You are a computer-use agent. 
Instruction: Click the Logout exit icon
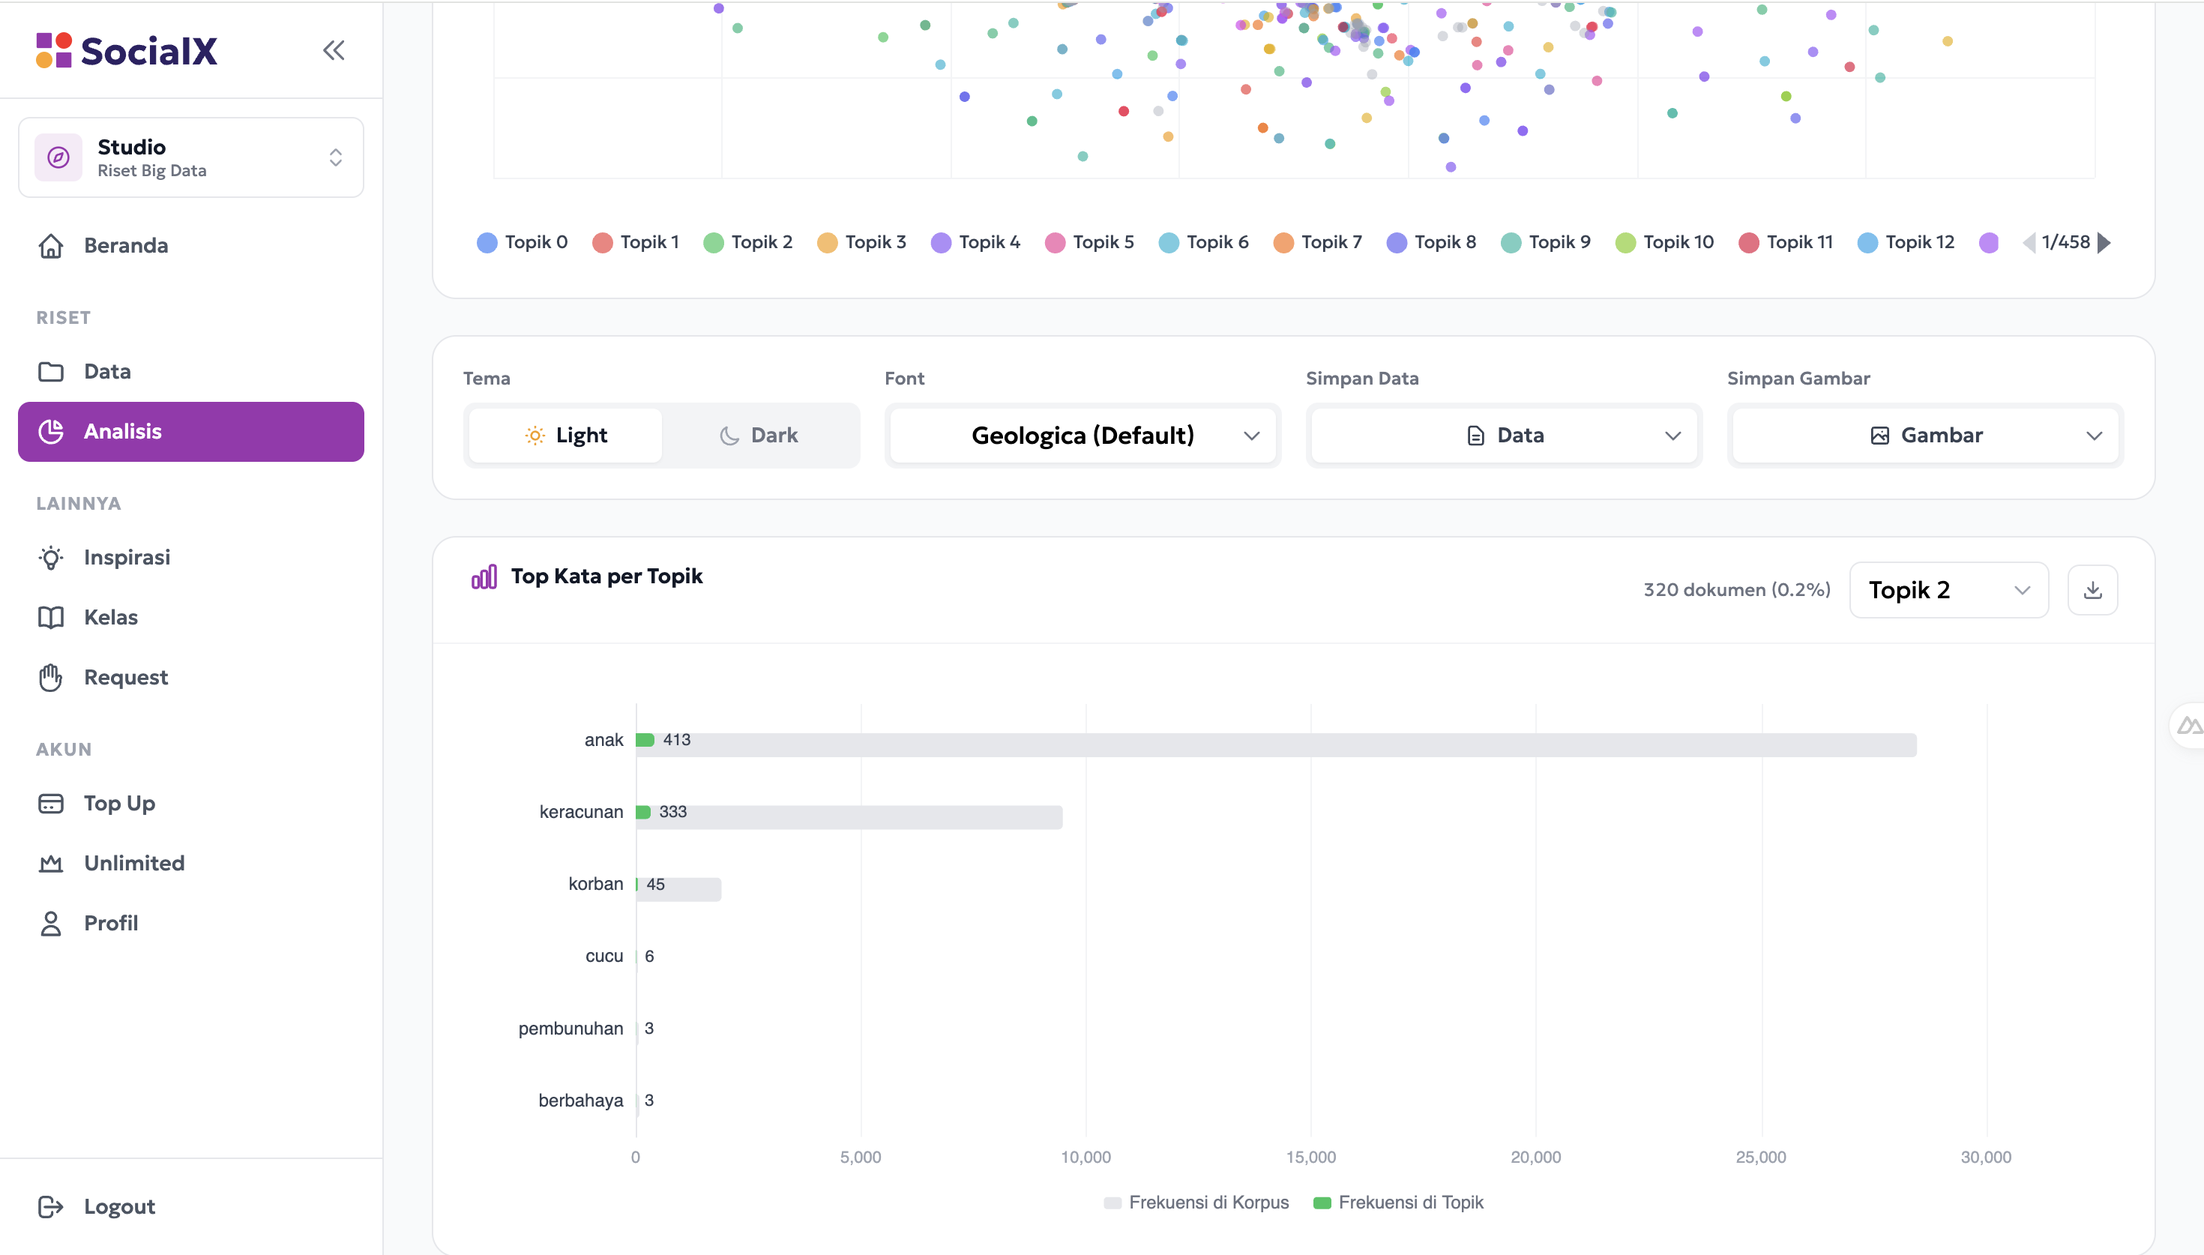[x=51, y=1207]
